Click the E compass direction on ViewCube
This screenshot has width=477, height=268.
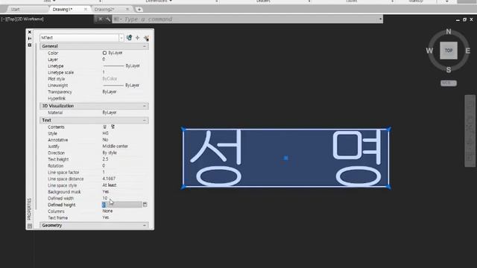pos(468,51)
